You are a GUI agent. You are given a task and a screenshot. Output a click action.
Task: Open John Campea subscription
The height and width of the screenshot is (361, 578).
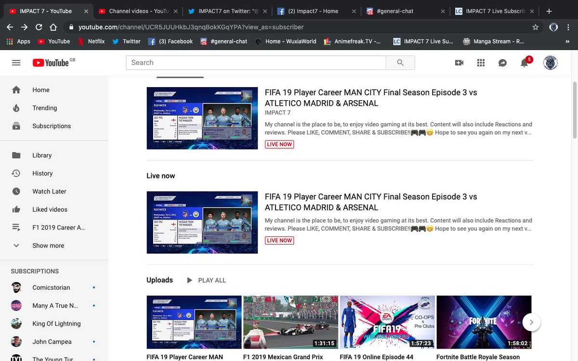[54, 342]
